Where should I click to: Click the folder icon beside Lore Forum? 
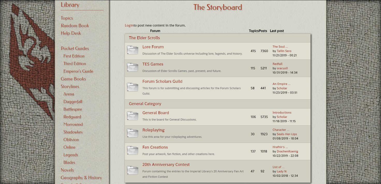click(133, 50)
